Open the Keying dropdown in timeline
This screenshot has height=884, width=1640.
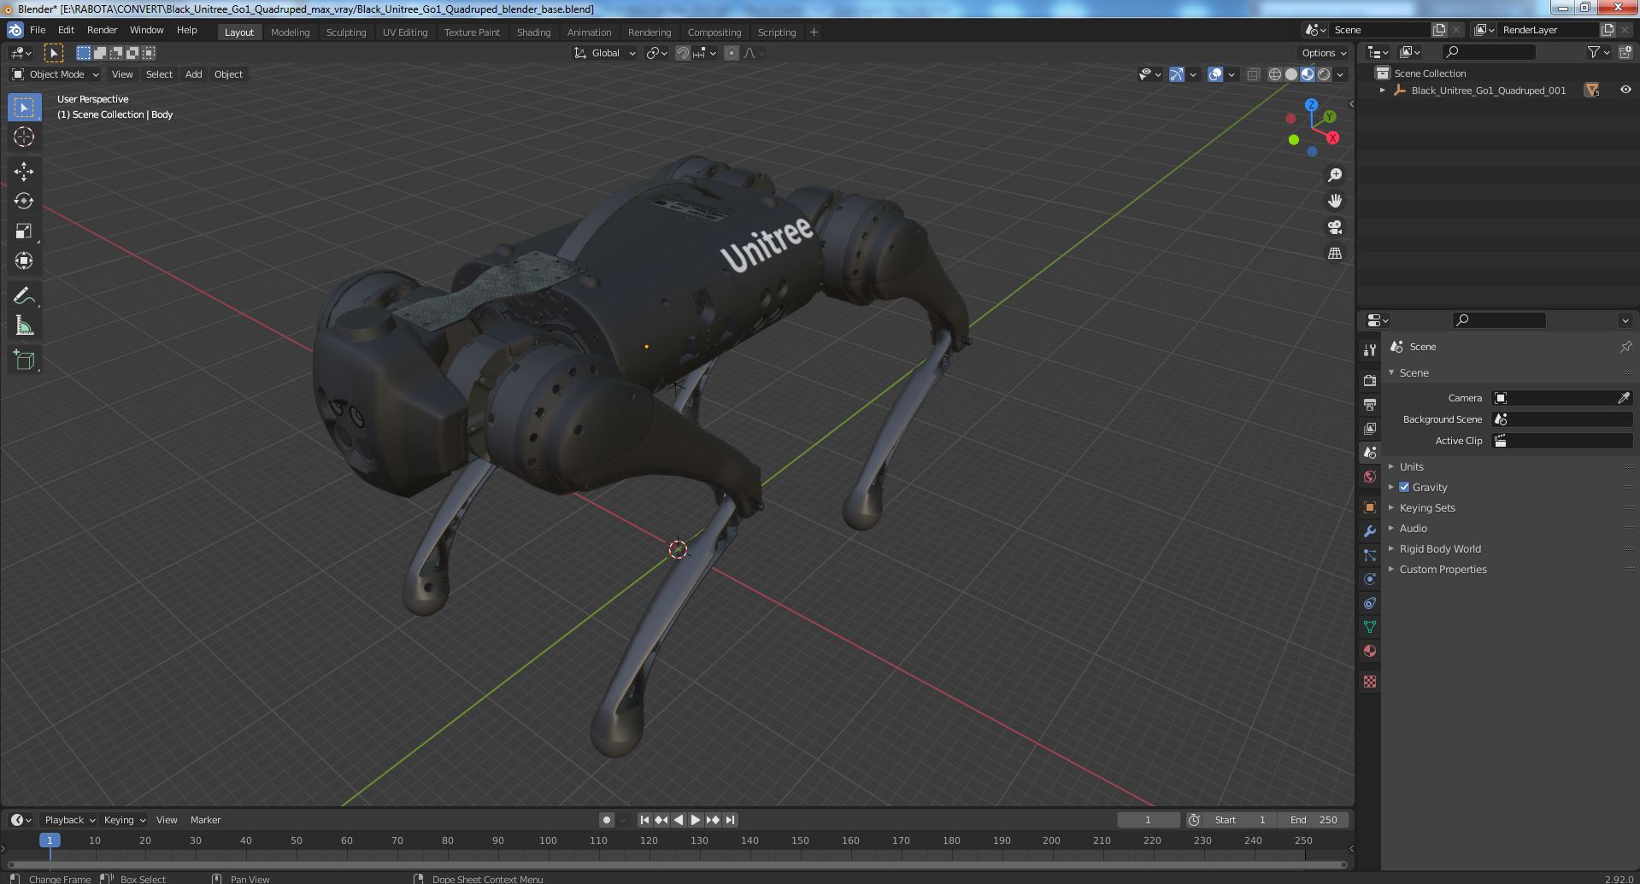124,820
